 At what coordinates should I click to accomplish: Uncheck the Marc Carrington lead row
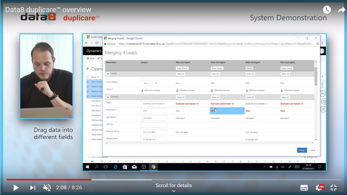coord(88,82)
